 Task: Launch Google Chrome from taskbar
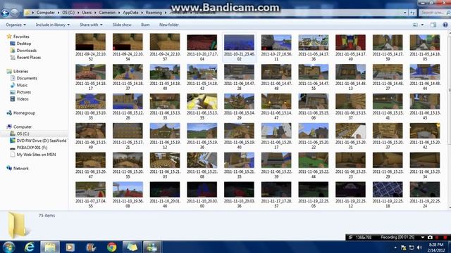point(111,247)
